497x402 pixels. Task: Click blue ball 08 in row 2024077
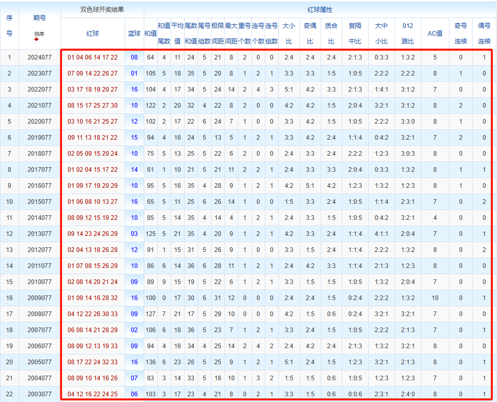[x=134, y=57]
